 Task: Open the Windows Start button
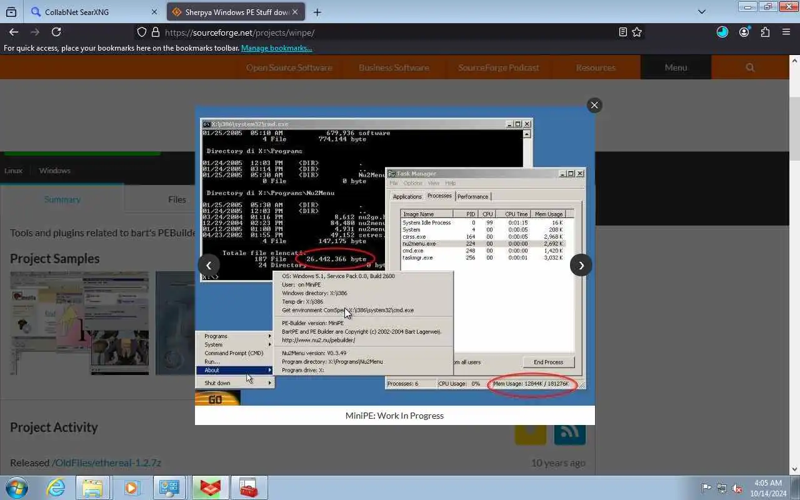(17, 487)
